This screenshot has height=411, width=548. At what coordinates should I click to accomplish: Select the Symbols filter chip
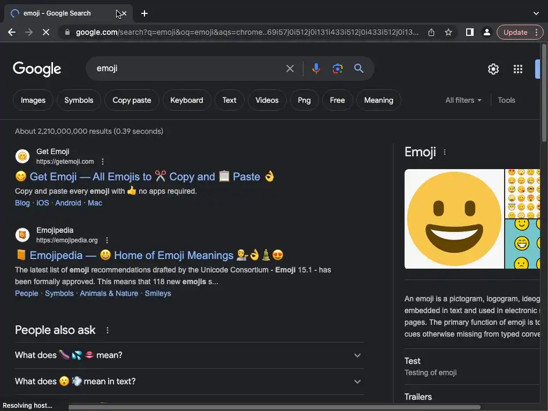tap(79, 100)
